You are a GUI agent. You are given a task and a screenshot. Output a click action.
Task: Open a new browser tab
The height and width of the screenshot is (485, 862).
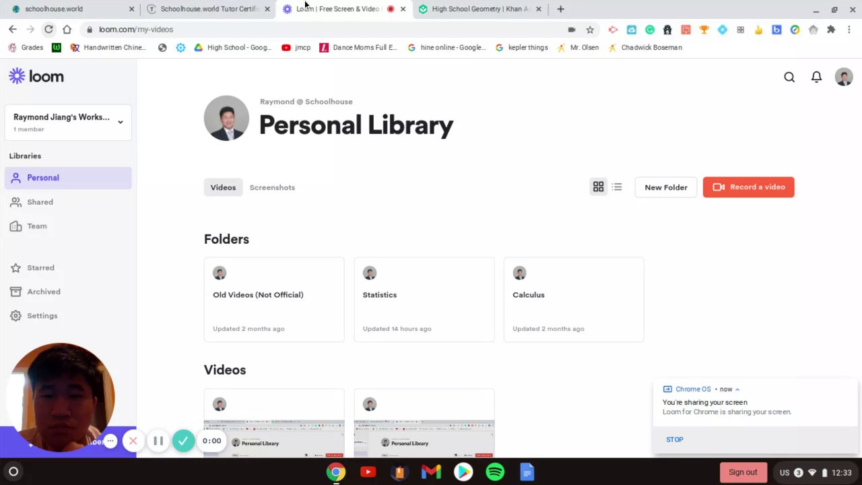pos(560,9)
